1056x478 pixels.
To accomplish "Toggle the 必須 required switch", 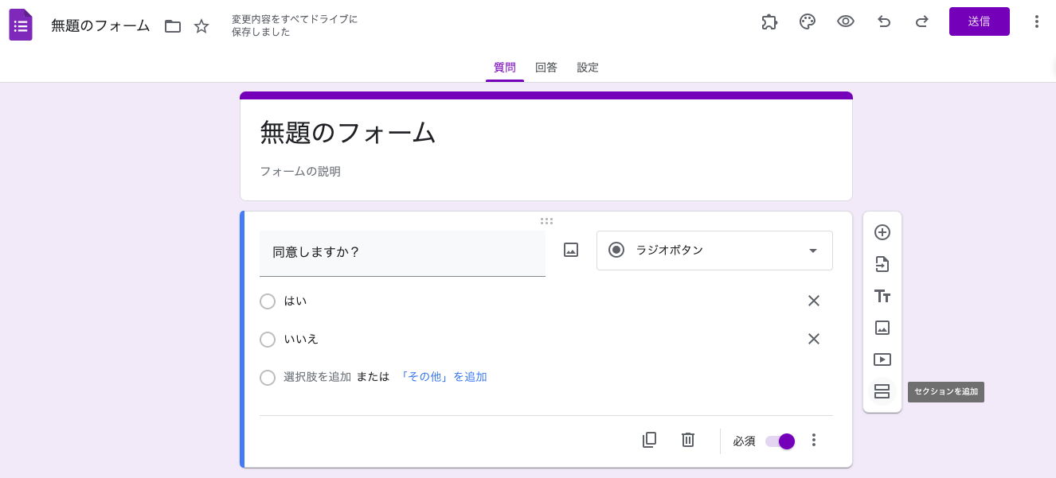I will coord(780,441).
